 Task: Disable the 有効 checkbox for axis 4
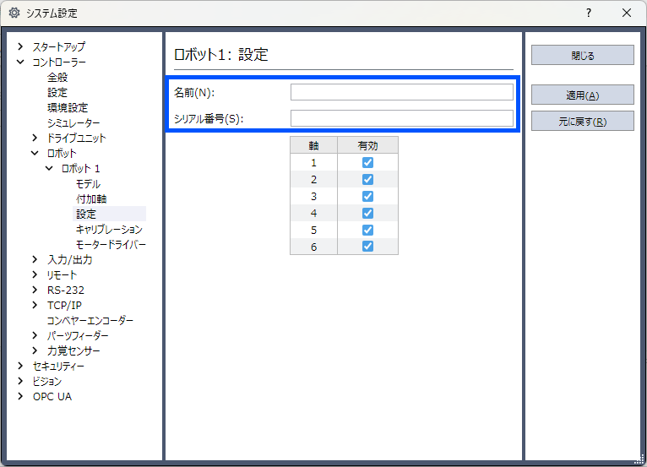(x=367, y=214)
